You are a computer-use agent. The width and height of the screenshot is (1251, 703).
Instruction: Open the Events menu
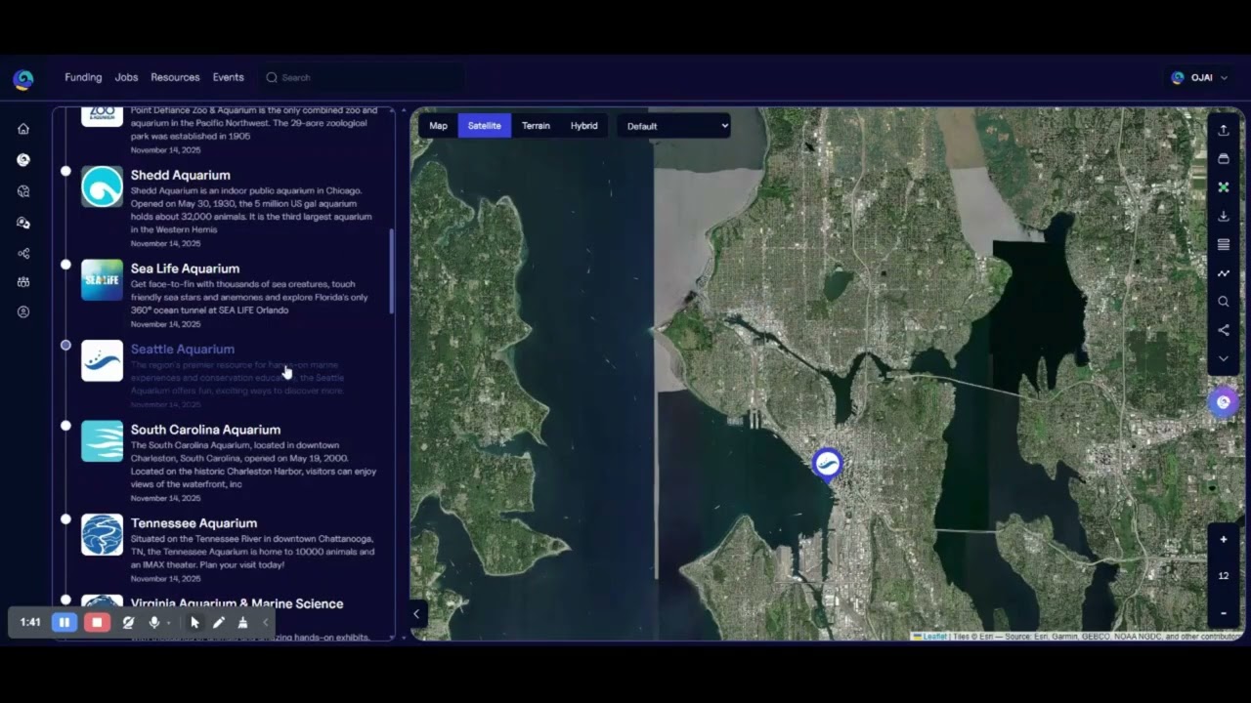pyautogui.click(x=228, y=77)
